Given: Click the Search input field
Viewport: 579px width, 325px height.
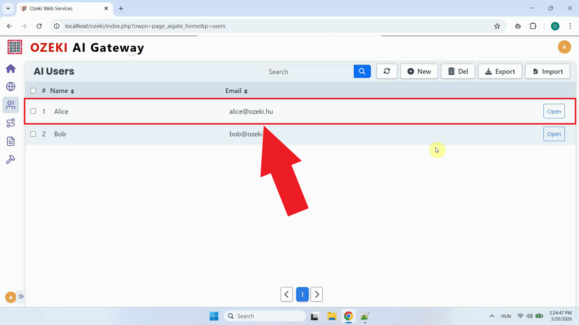Looking at the screenshot, I should point(308,71).
